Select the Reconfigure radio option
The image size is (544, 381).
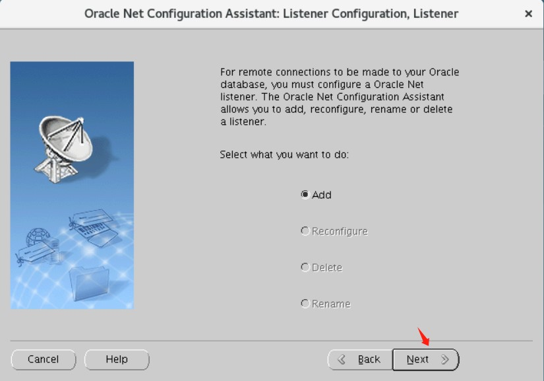334,231
